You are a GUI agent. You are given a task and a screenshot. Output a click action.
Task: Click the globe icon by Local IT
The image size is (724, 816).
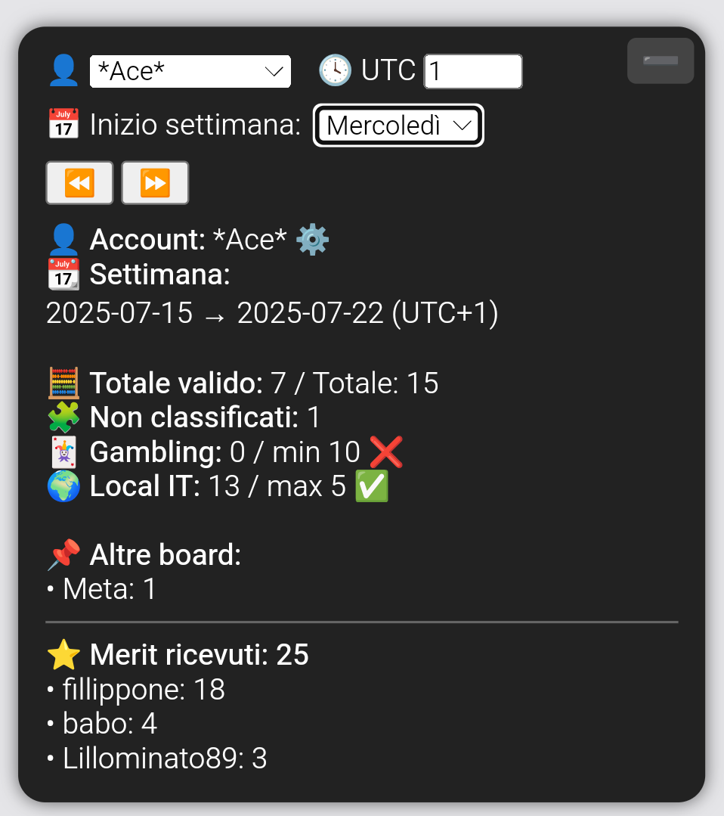pyautogui.click(x=63, y=486)
